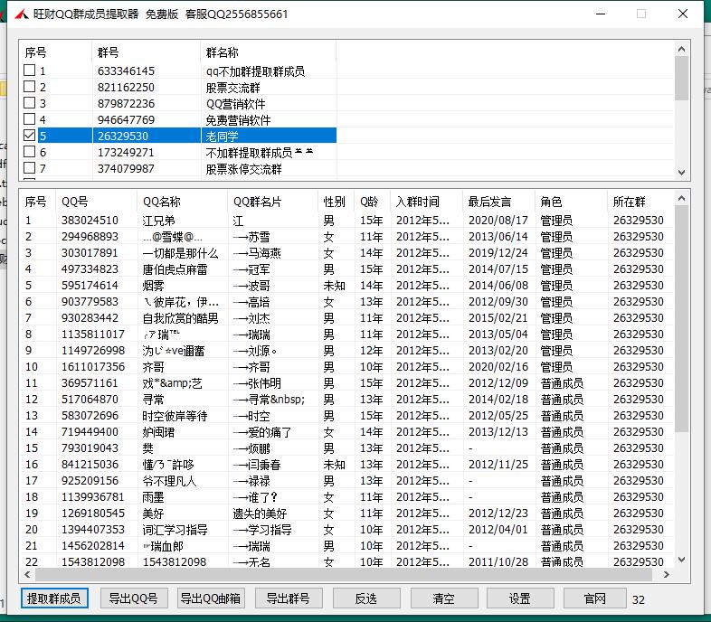Click QQ number 595174614
Screen dimensions: 711x622
coord(90,286)
